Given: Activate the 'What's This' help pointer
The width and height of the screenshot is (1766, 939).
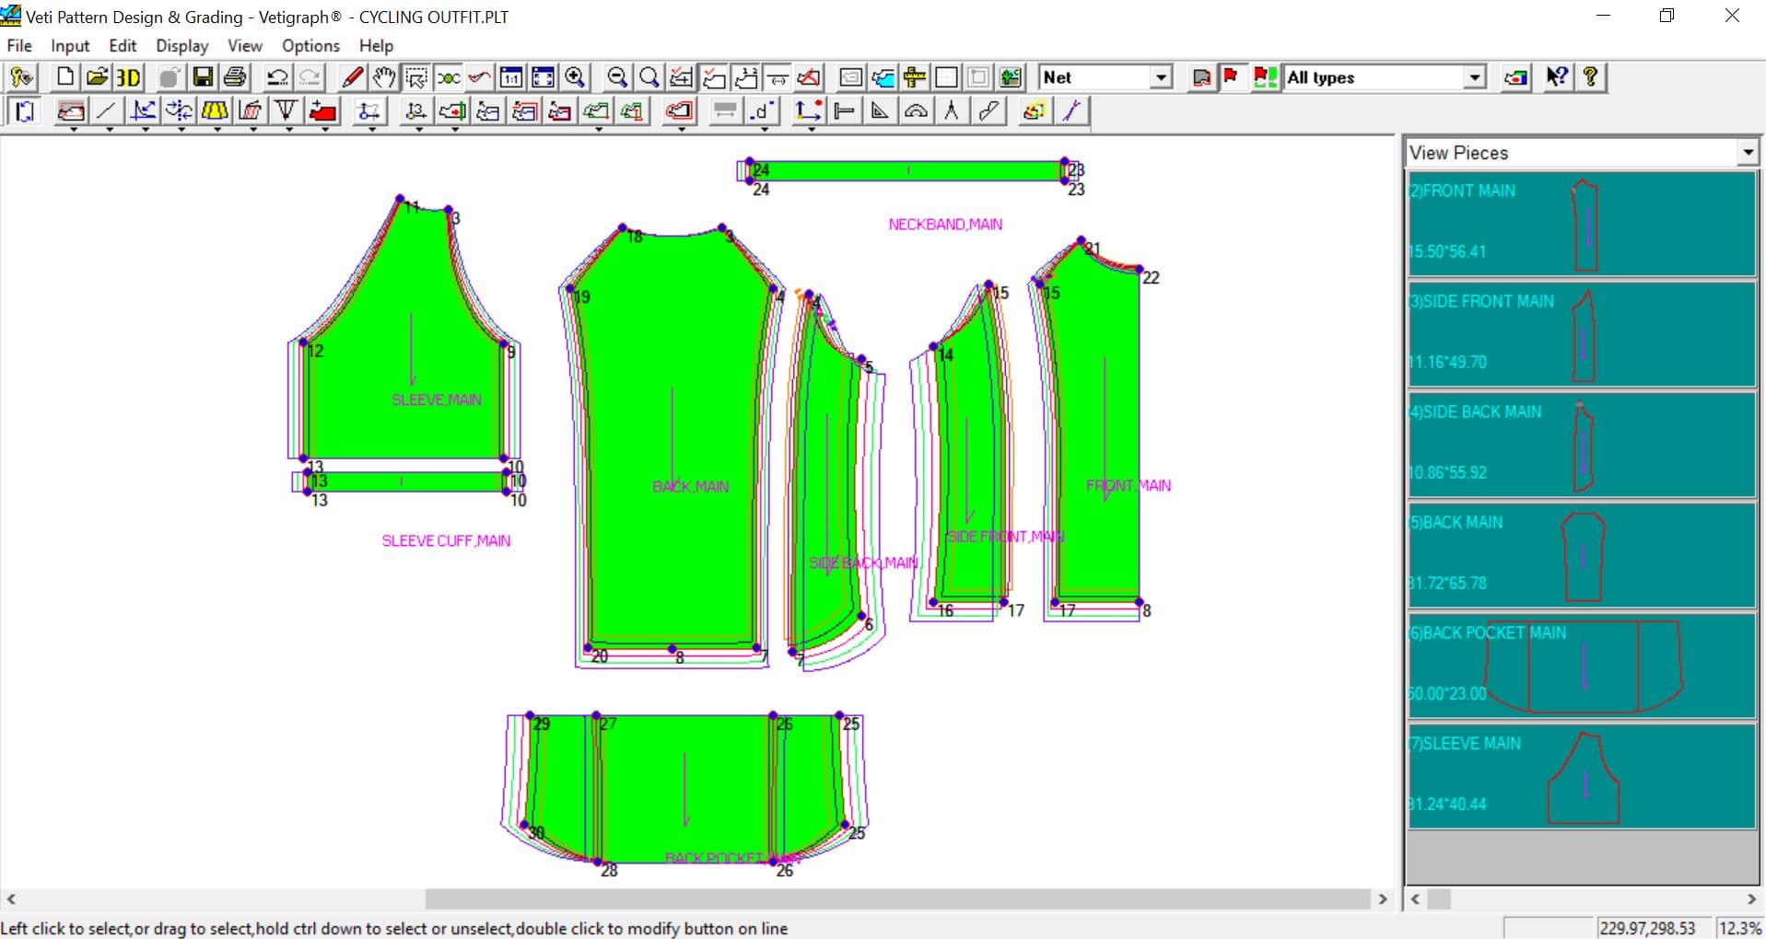Looking at the screenshot, I should 1557,77.
